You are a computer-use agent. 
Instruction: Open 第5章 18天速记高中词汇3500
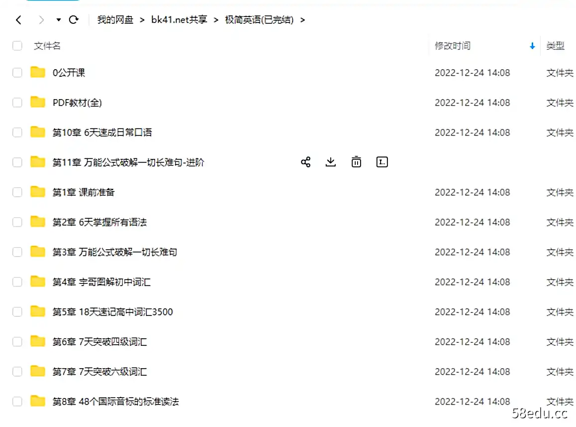point(112,312)
